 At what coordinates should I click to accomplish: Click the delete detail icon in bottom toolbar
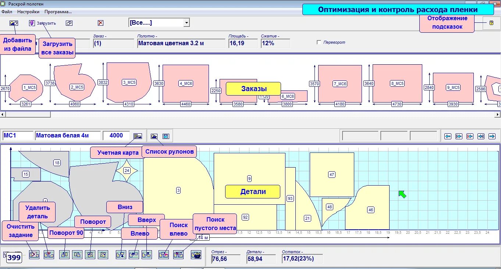pyautogui.click(x=49, y=254)
